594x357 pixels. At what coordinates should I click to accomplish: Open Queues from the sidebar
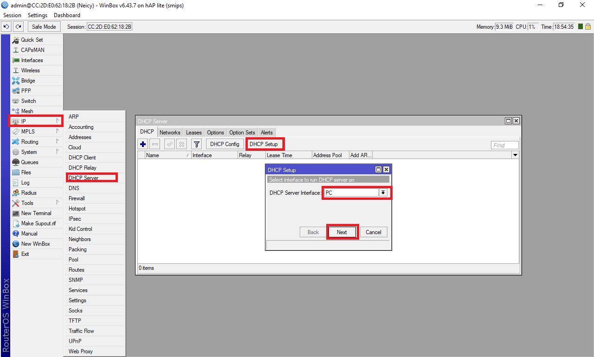[x=37, y=162]
